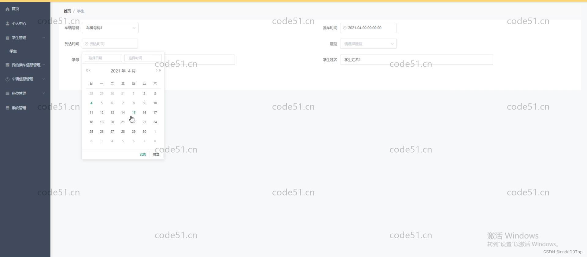Open 首页 in sidebar

click(15, 9)
